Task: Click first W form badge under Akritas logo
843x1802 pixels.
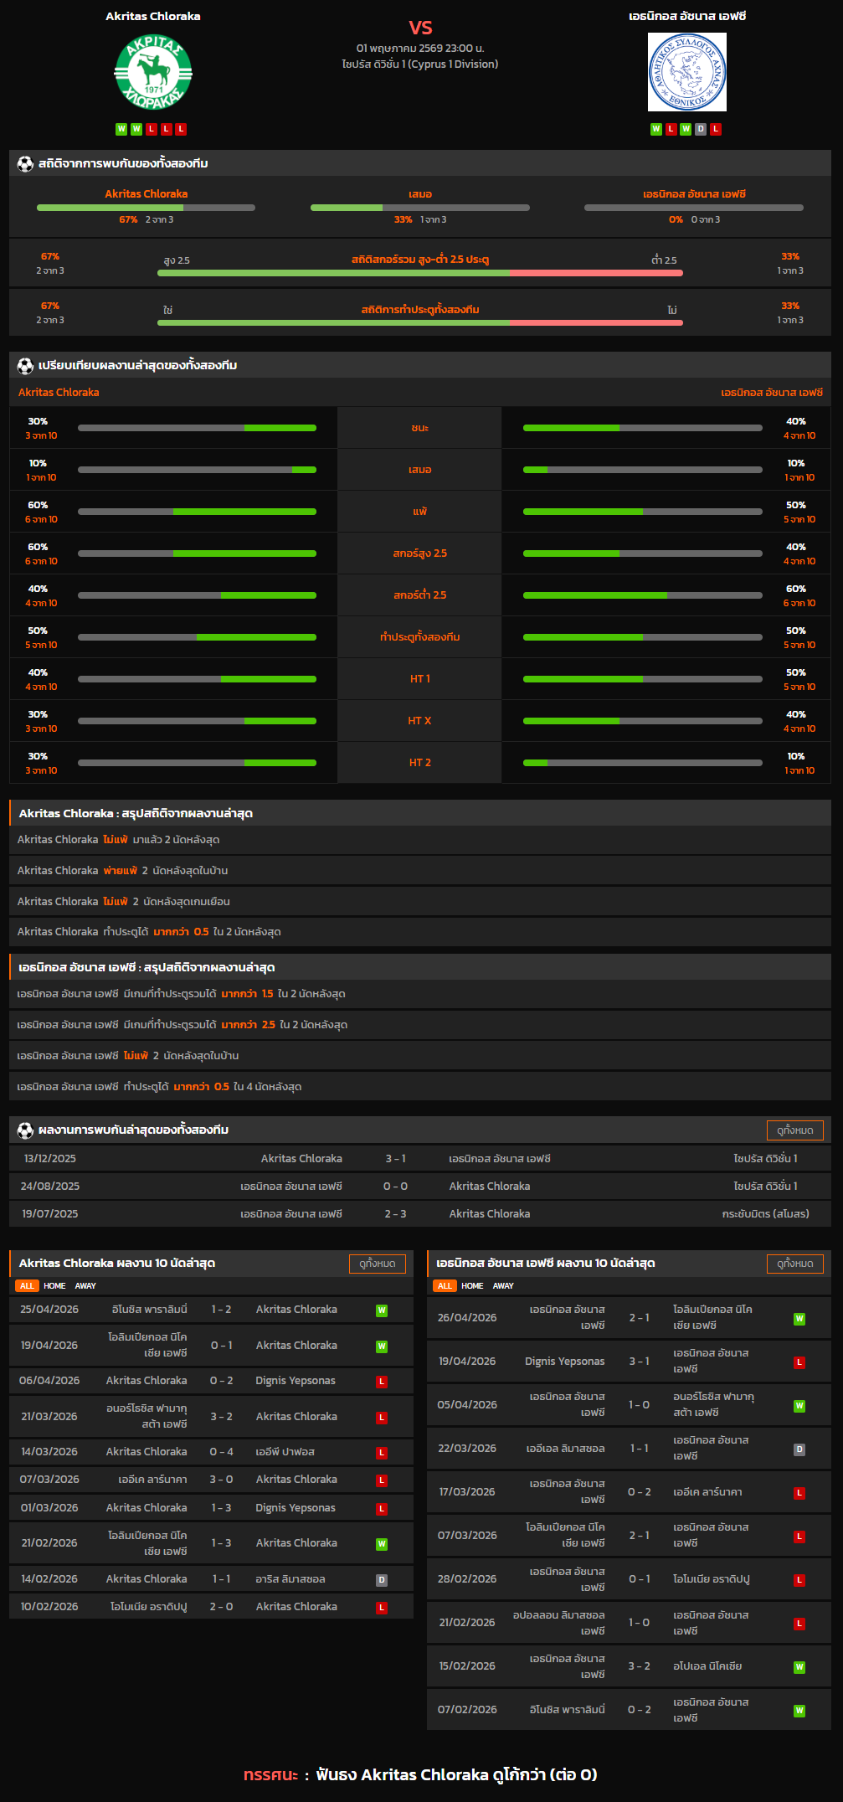Action: point(121,129)
